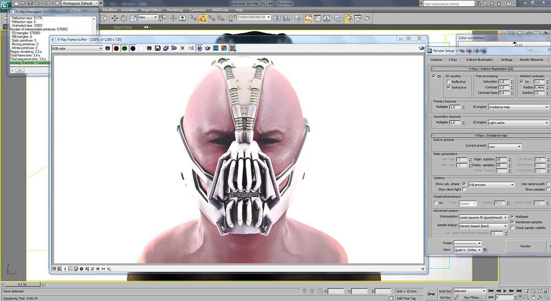Expand the Current preset dropdown
Screen dimensions: 551x301
click(504, 146)
